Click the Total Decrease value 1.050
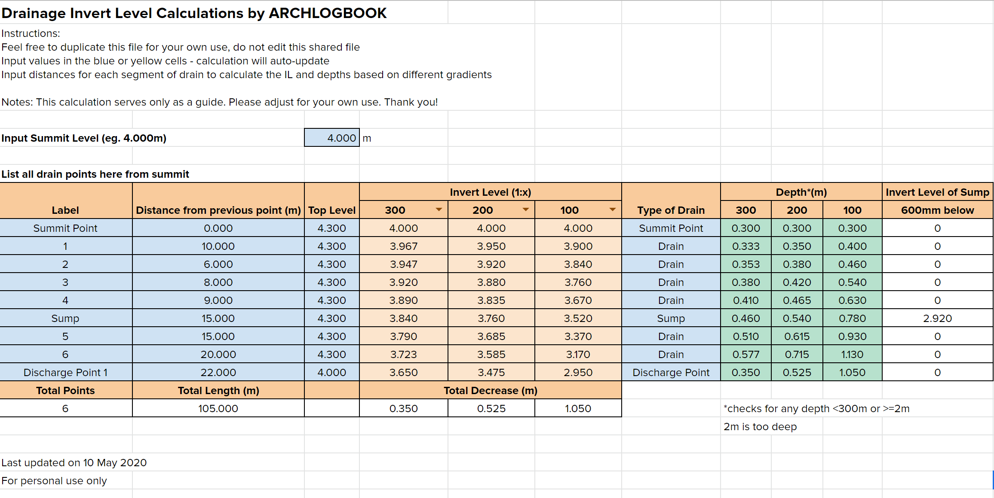The width and height of the screenshot is (994, 498). click(577, 408)
